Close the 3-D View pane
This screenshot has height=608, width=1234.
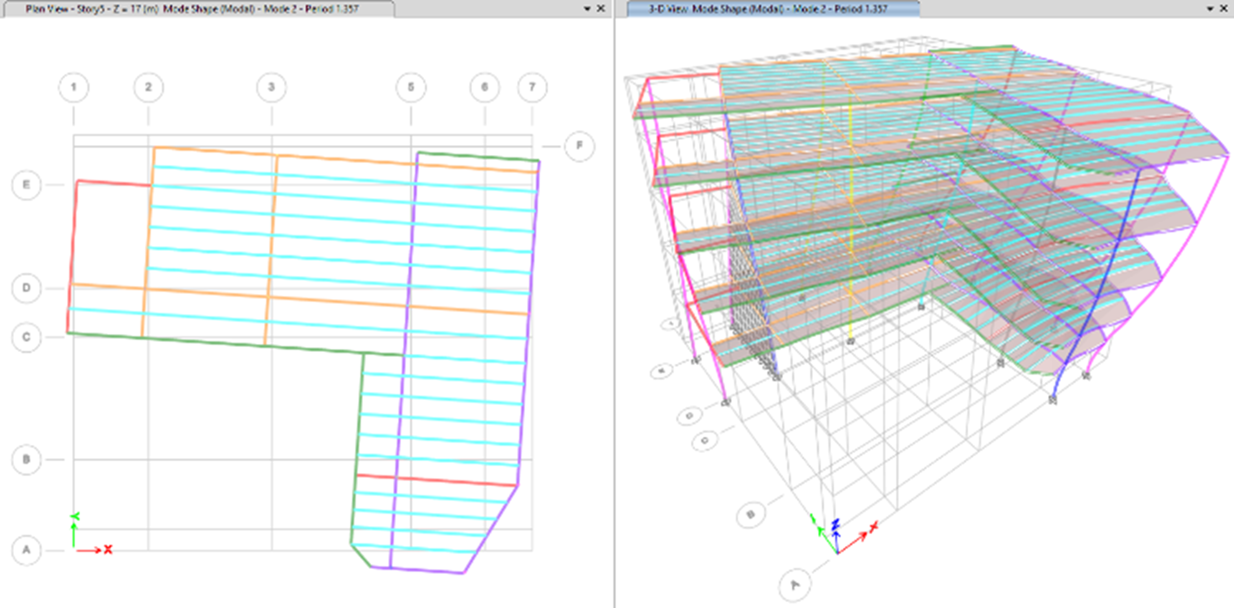pyautogui.click(x=1224, y=9)
